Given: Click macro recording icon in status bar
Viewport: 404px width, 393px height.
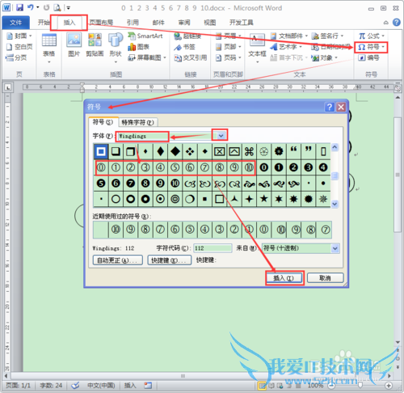Looking at the screenshot, I should (x=148, y=386).
